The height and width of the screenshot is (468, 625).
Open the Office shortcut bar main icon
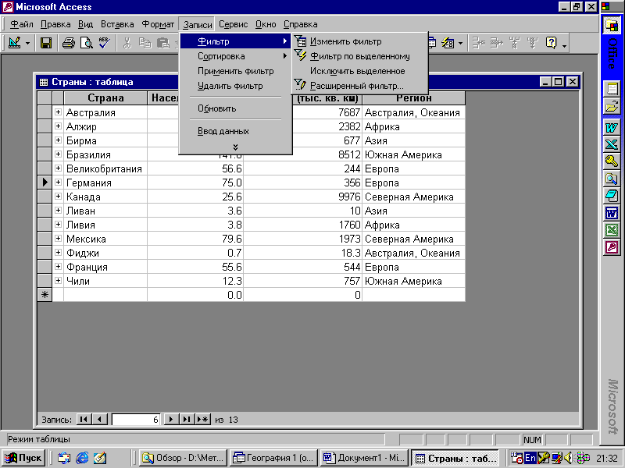tap(612, 26)
